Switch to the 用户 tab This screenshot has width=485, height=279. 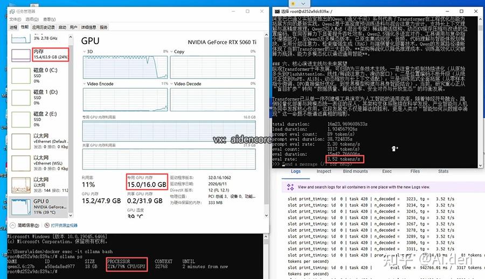[x=73, y=27]
